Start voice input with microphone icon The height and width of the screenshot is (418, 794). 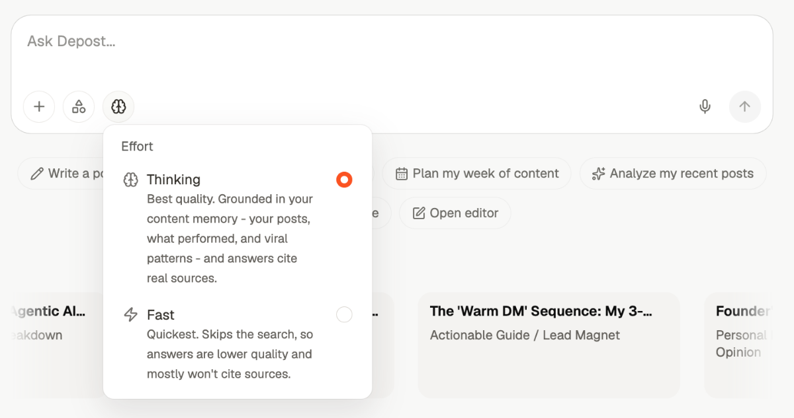(705, 106)
